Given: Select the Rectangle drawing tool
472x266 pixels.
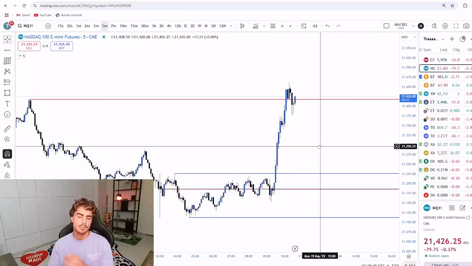Looking at the screenshot, I should (7, 93).
